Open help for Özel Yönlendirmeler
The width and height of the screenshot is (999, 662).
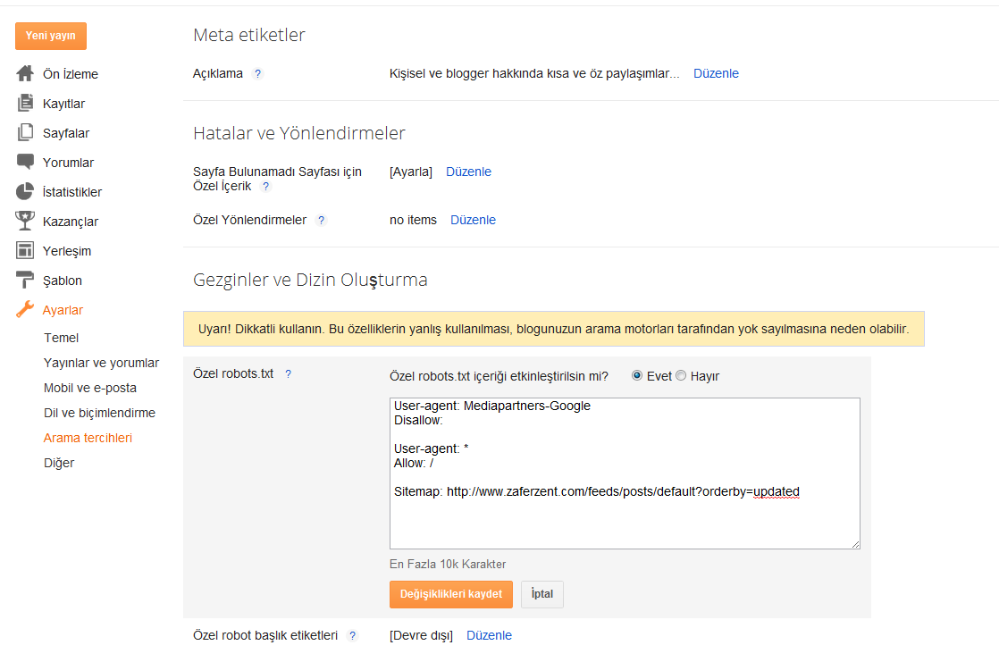point(321,221)
